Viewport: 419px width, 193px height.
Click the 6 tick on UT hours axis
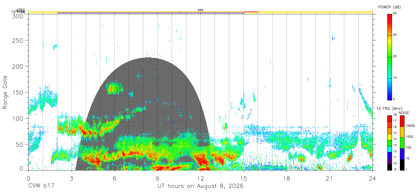point(114,178)
